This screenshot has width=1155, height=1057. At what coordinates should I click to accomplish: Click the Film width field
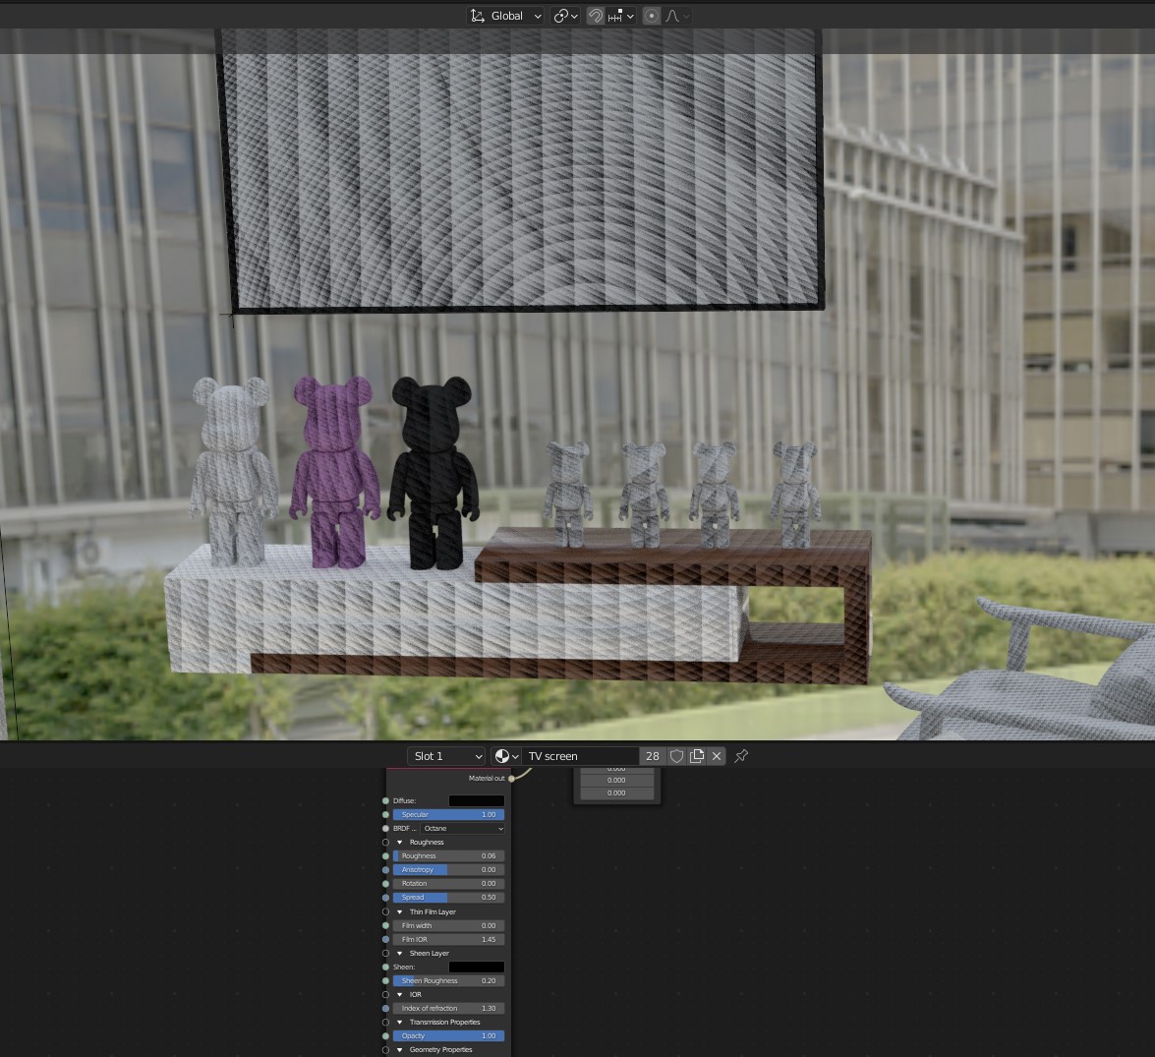tap(448, 926)
